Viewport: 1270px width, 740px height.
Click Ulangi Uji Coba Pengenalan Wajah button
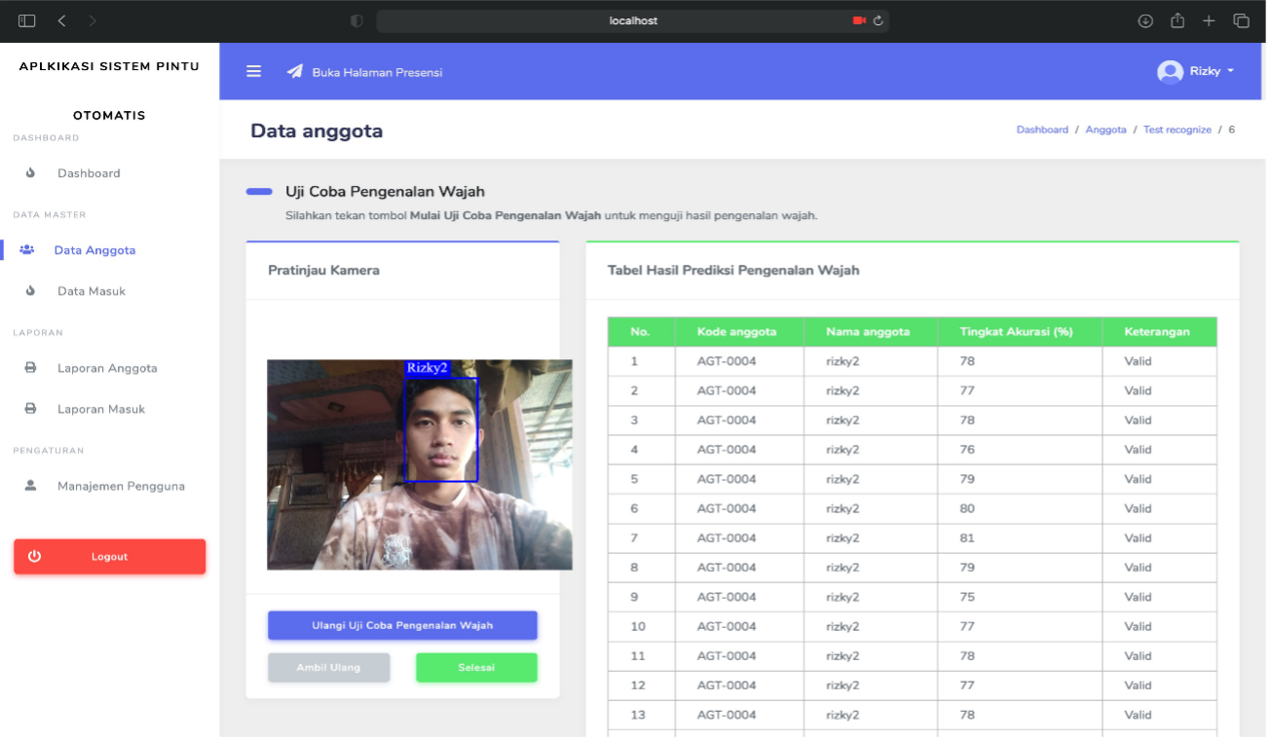pos(402,625)
